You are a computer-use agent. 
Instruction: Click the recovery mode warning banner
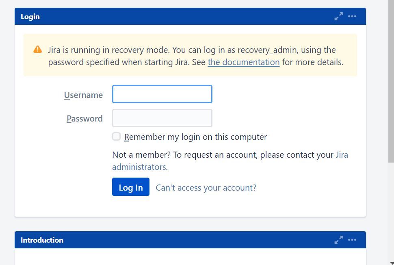191,55
